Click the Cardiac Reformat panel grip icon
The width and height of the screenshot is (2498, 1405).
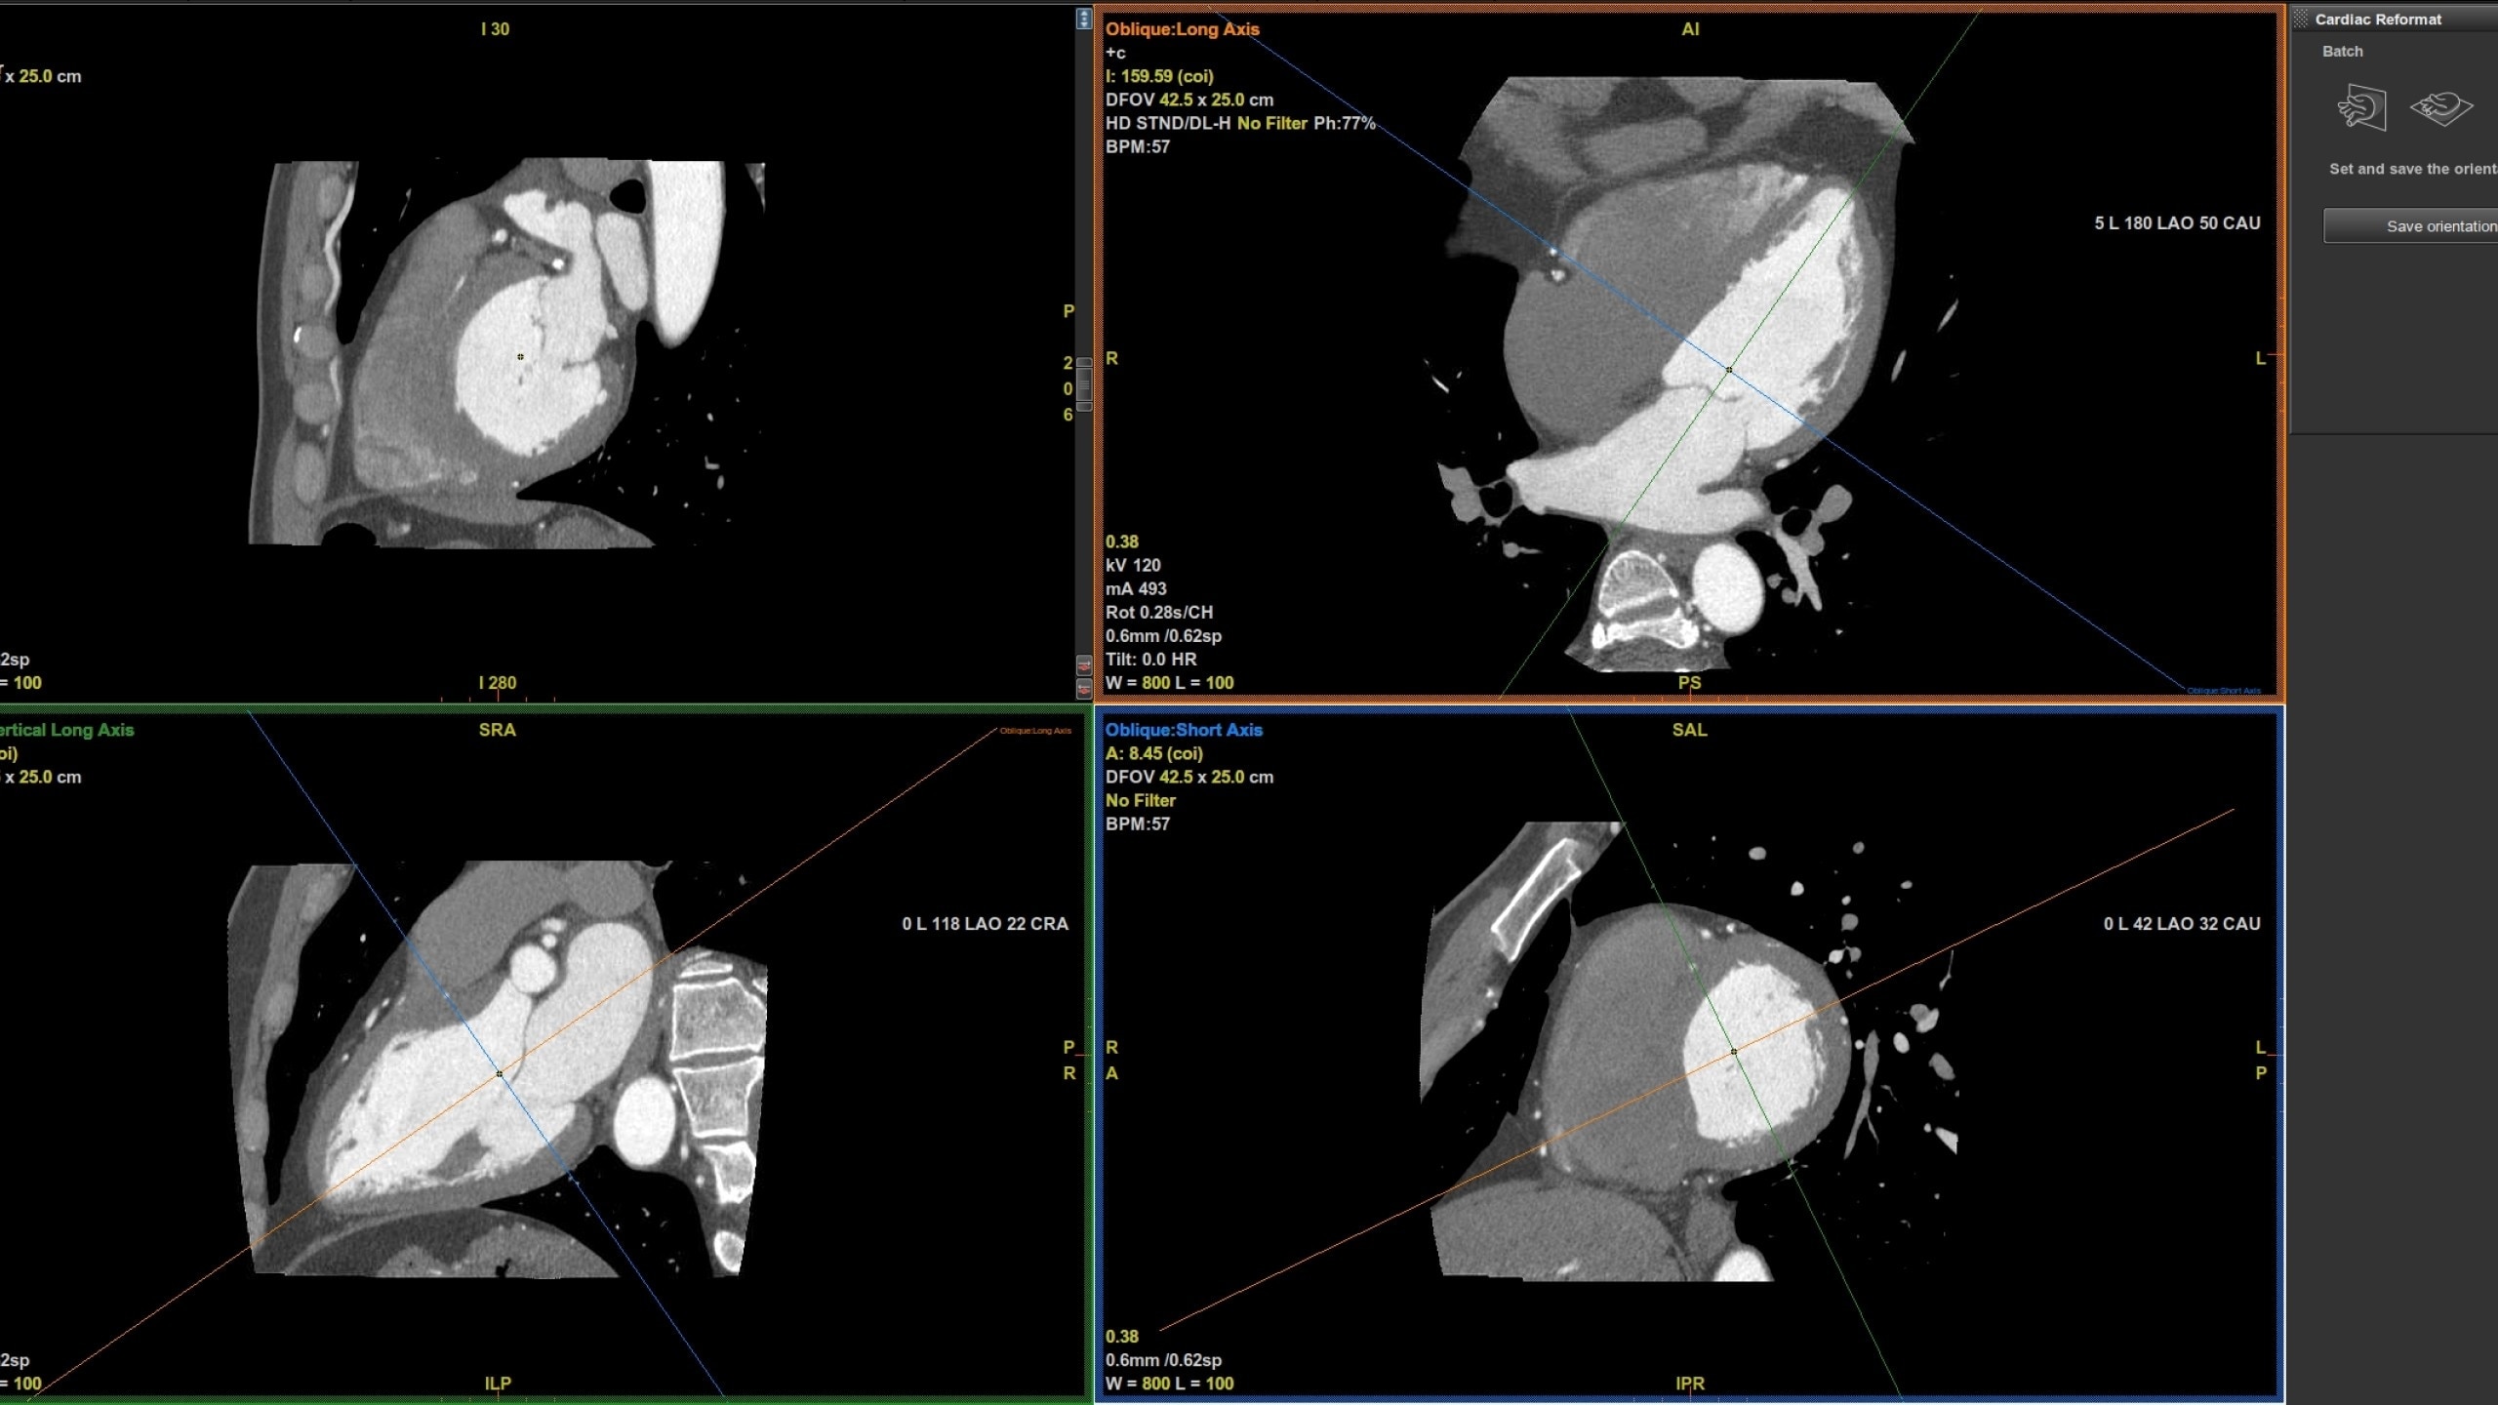2301,19
